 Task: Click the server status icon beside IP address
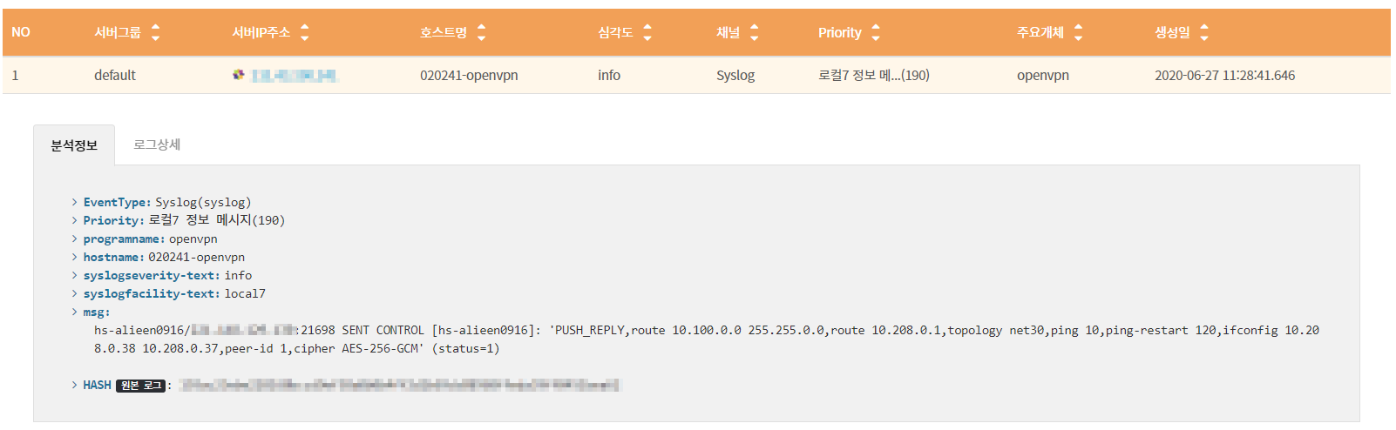coord(238,75)
